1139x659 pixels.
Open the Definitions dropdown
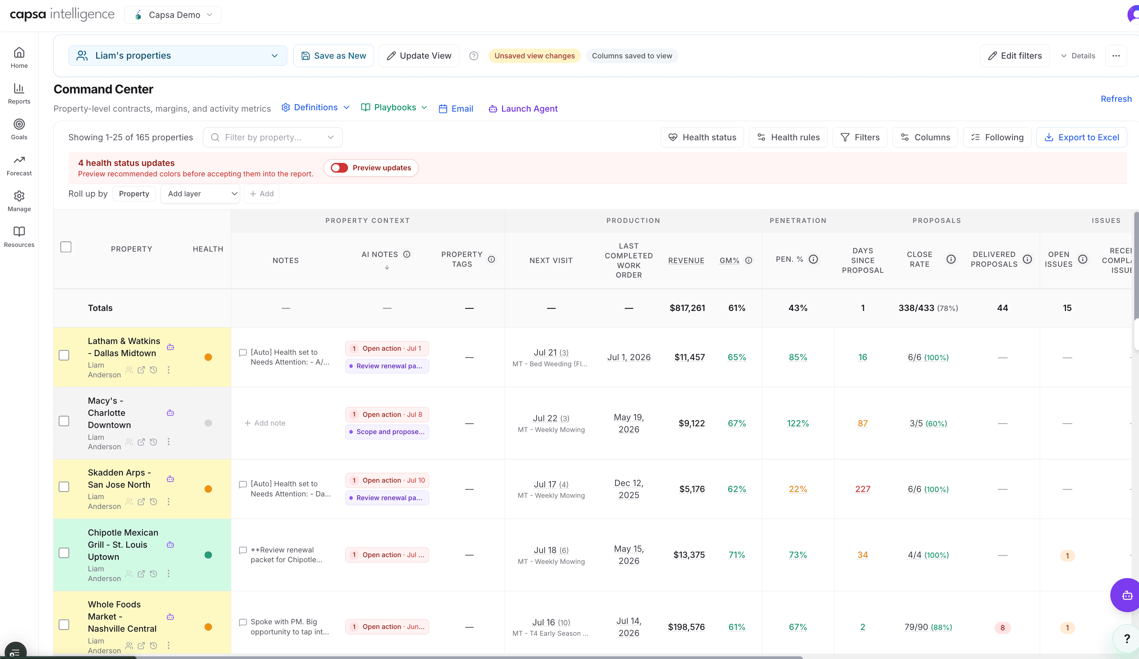tap(316, 108)
